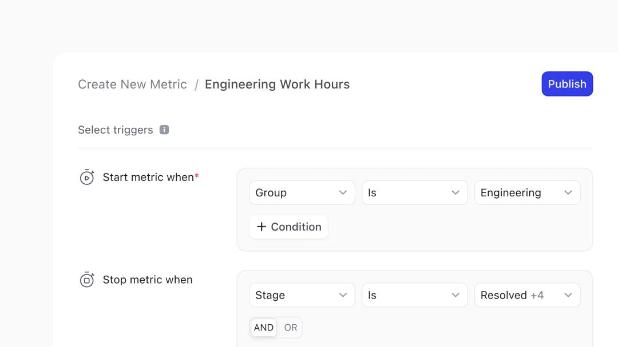Viewport: 618px width, 347px height.
Task: Click the chevron on the Stage dropdown
Action: pos(343,295)
